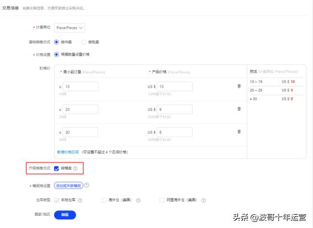Click minimum order quantity field showing 10

pos(80,86)
